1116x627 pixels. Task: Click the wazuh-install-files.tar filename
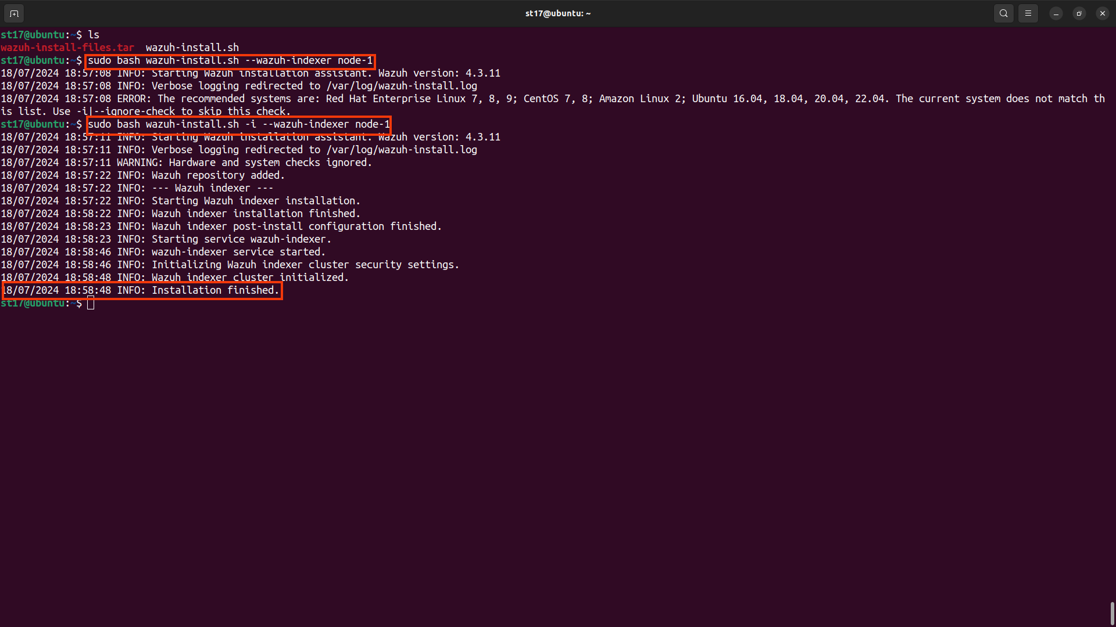(67, 48)
